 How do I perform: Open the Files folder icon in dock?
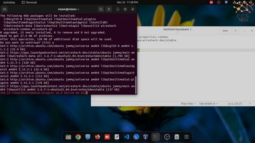68,137
